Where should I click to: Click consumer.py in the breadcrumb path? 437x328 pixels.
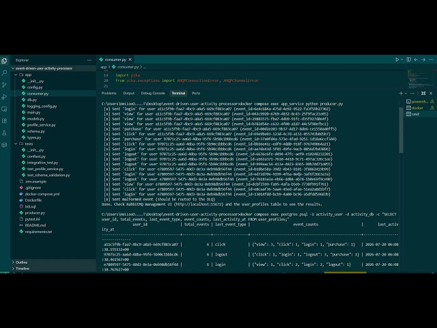click(128, 67)
